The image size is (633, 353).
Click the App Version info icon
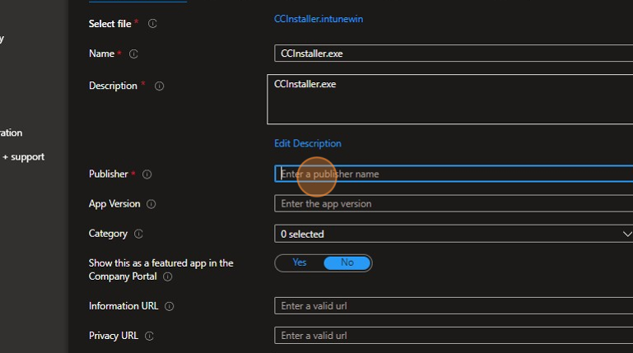[151, 204]
